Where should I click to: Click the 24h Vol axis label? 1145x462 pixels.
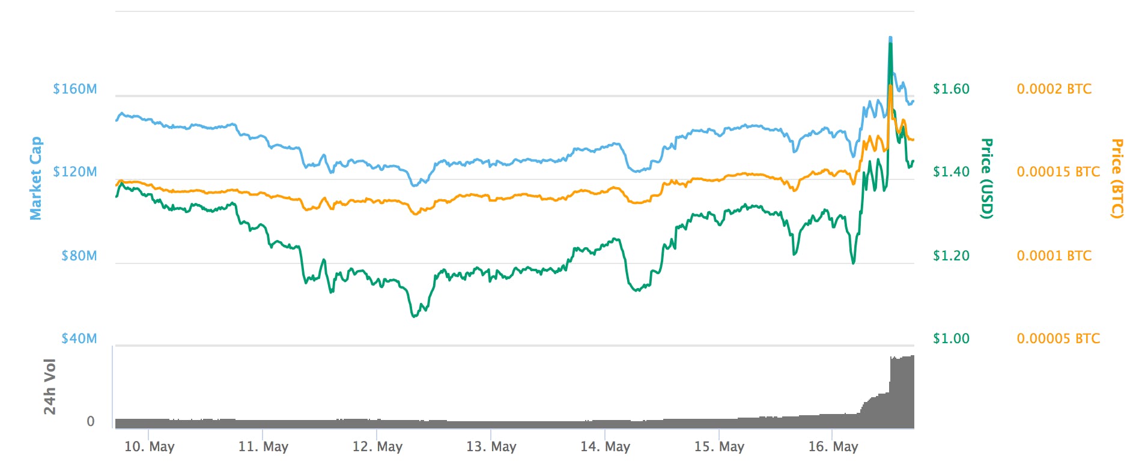[50, 386]
